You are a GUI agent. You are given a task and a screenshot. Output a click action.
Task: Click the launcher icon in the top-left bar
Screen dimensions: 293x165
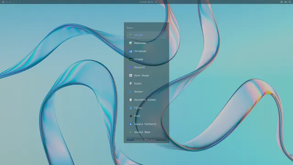[x=3, y=2]
